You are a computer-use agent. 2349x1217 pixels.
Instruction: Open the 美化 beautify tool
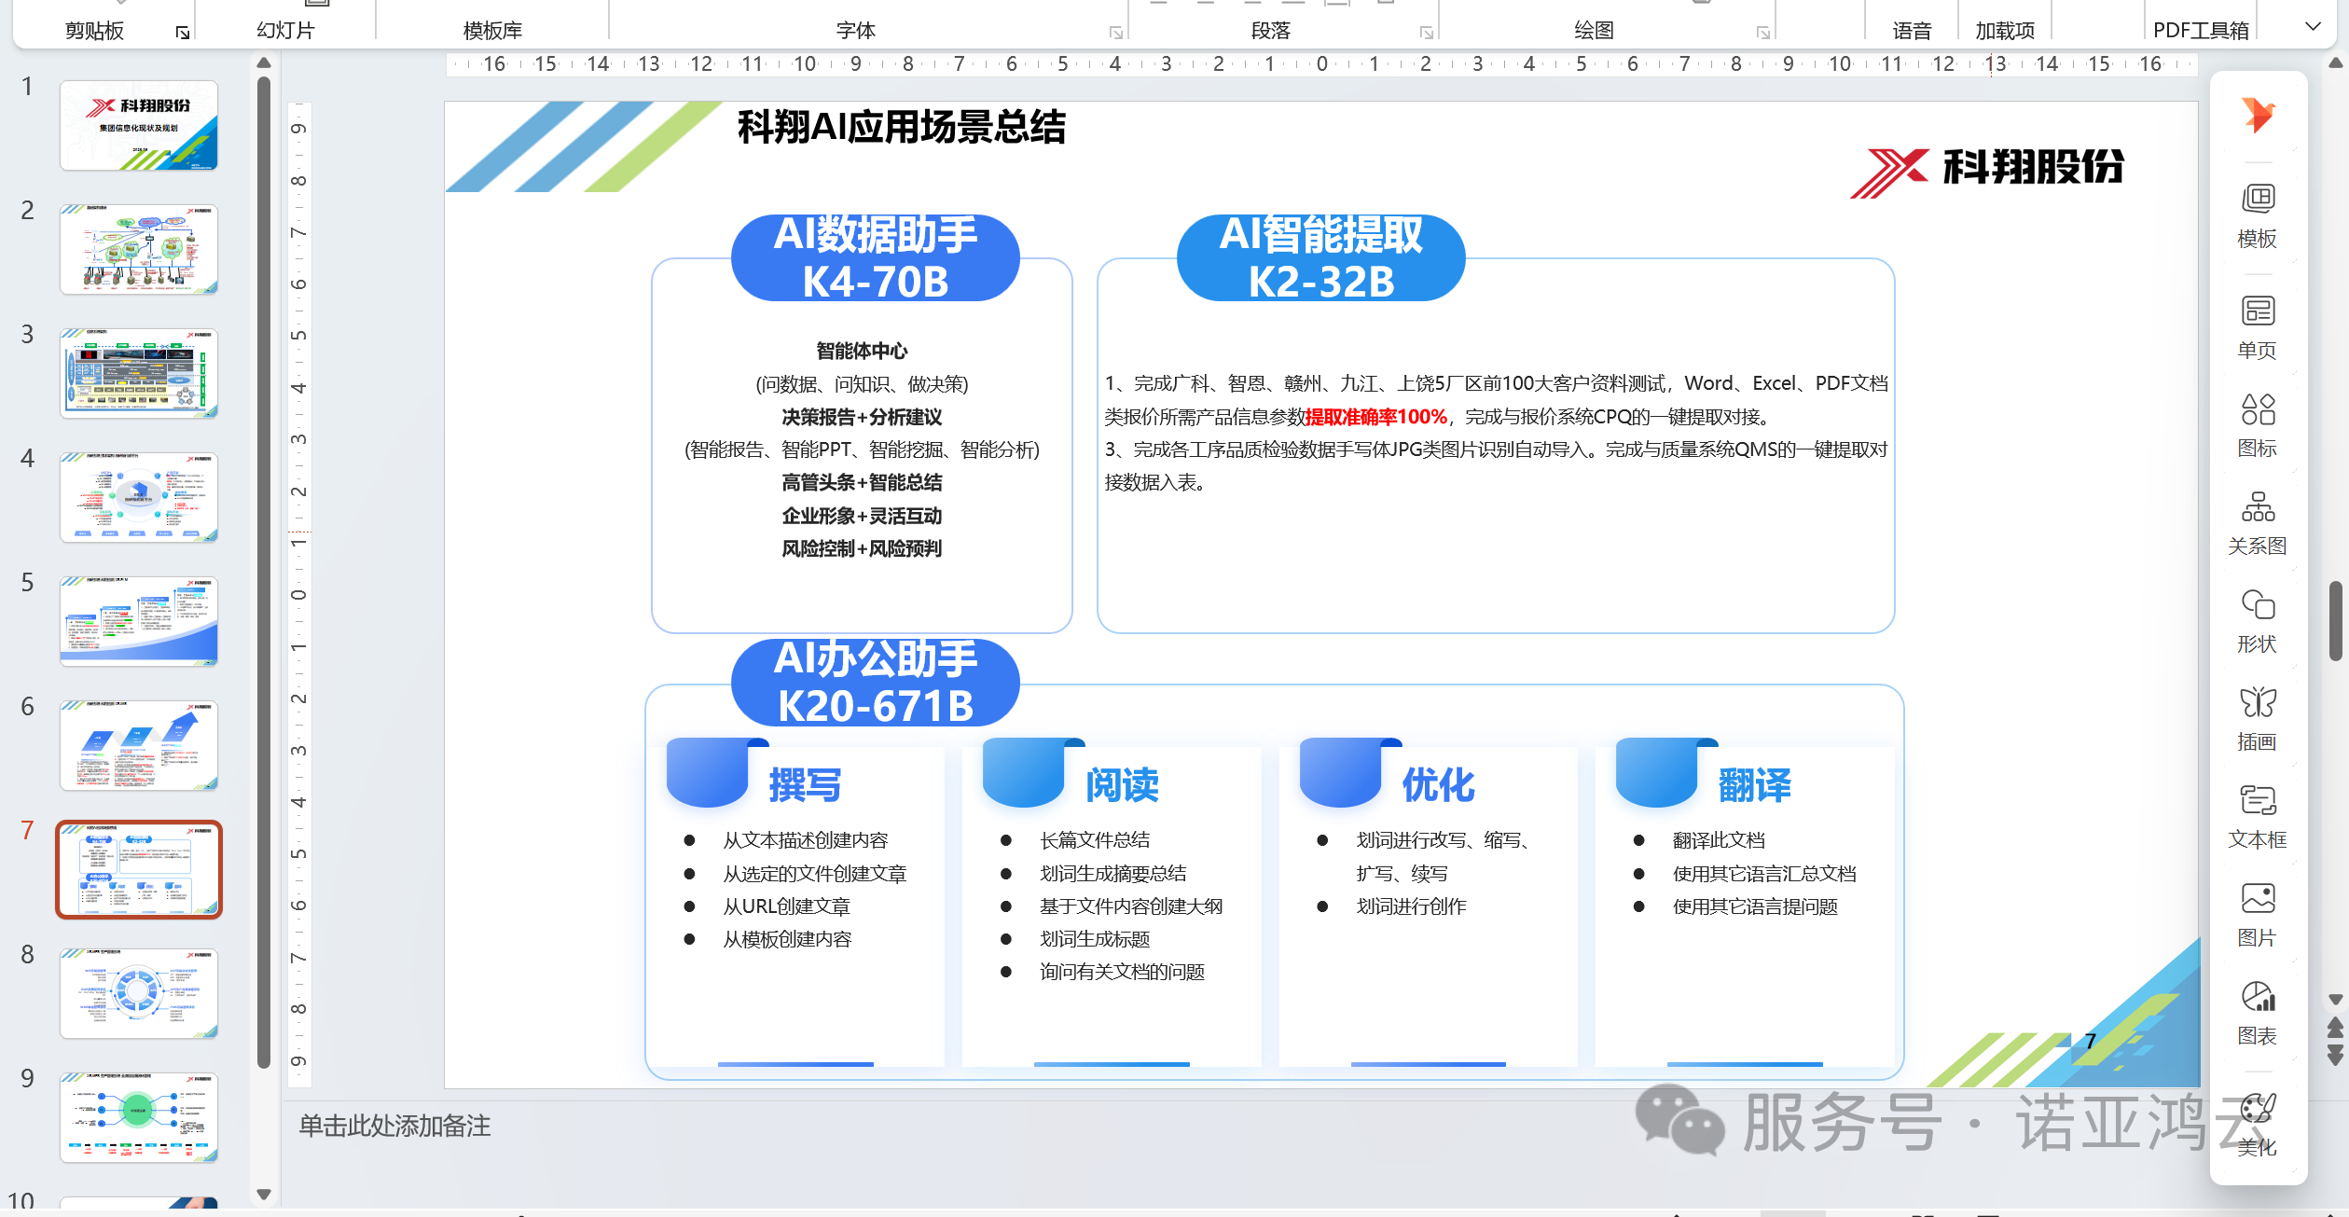pyautogui.click(x=2258, y=1125)
